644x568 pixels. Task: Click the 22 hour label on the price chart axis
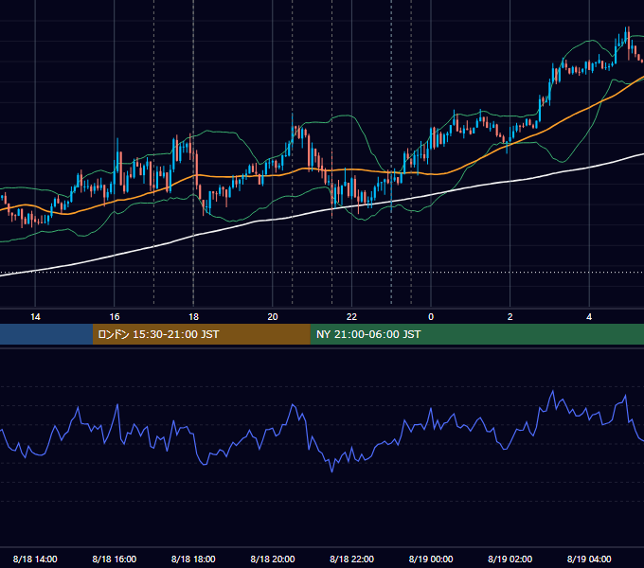pyautogui.click(x=351, y=317)
